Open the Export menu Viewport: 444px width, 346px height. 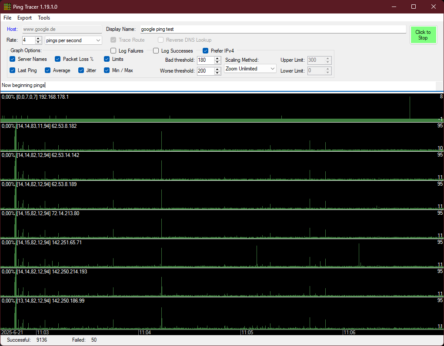click(24, 17)
